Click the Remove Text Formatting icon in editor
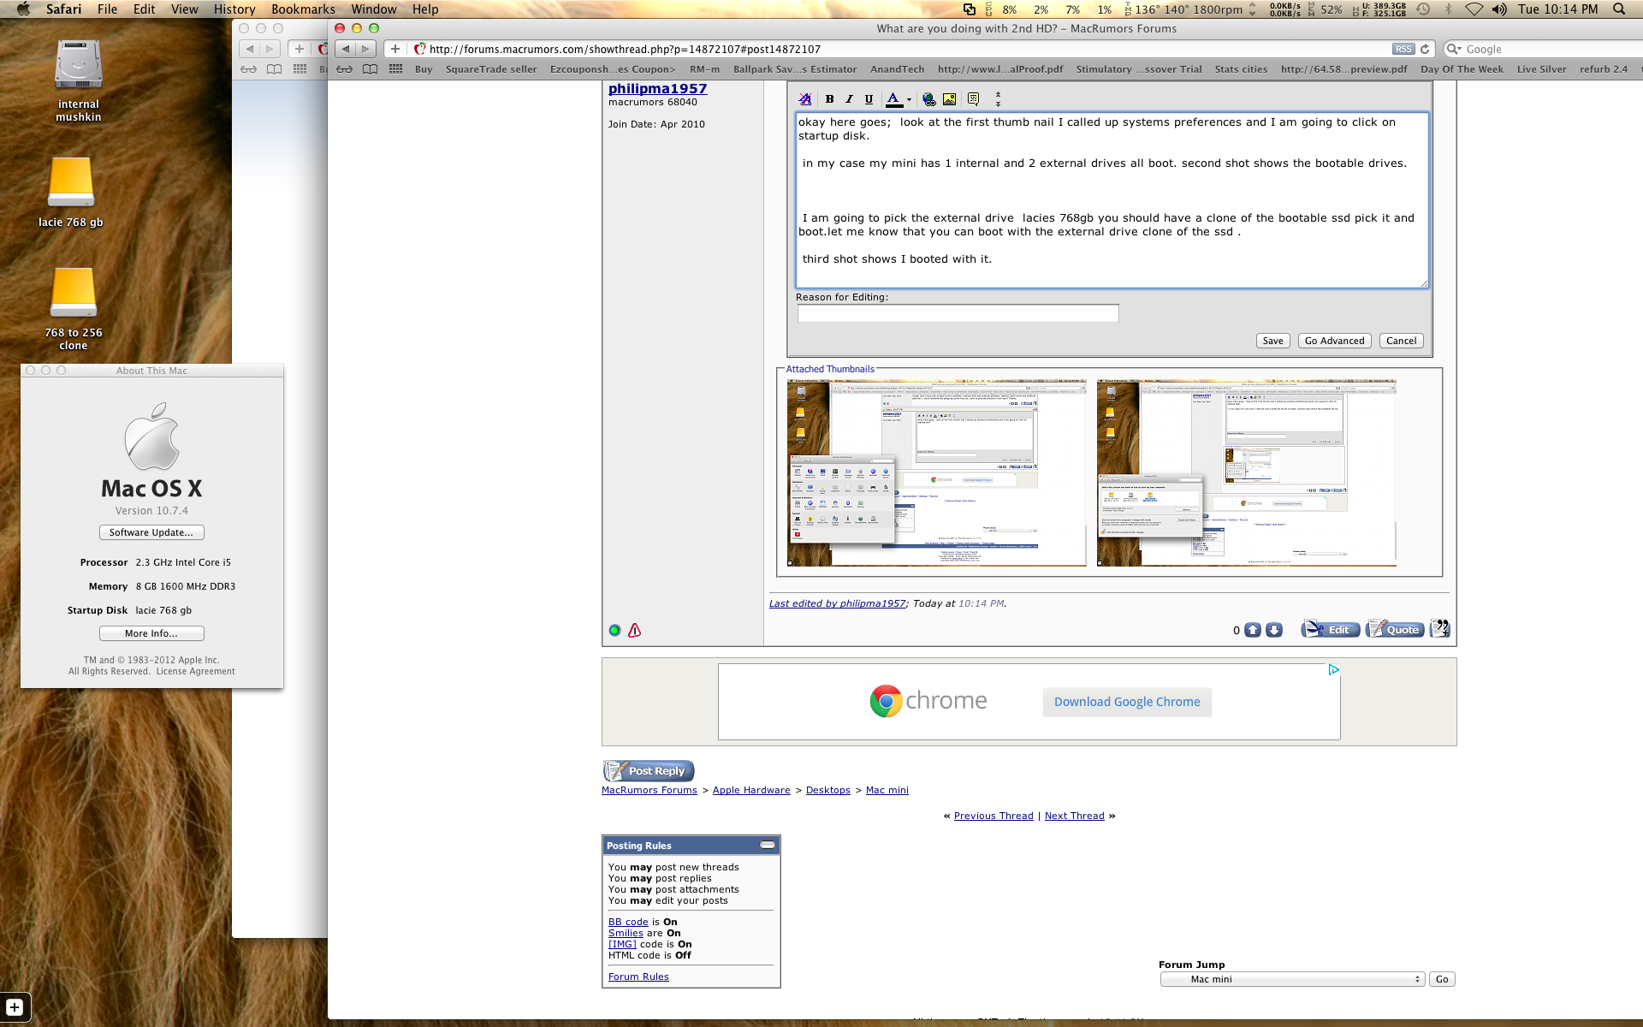The width and height of the screenshot is (1643, 1027). coord(805,99)
